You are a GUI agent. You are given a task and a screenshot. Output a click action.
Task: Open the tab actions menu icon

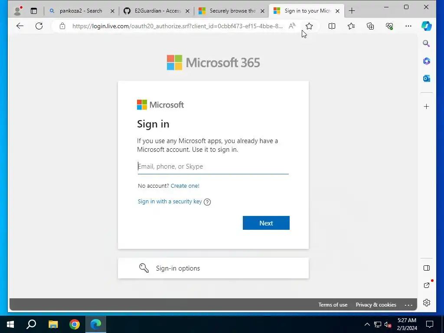34,11
